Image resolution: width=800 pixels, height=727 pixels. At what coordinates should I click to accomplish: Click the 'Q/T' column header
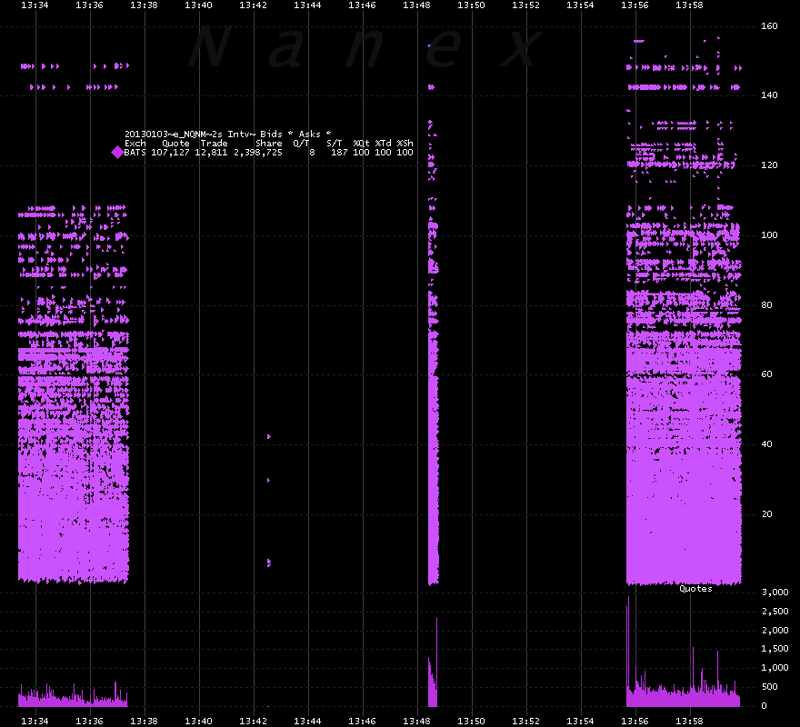point(301,144)
